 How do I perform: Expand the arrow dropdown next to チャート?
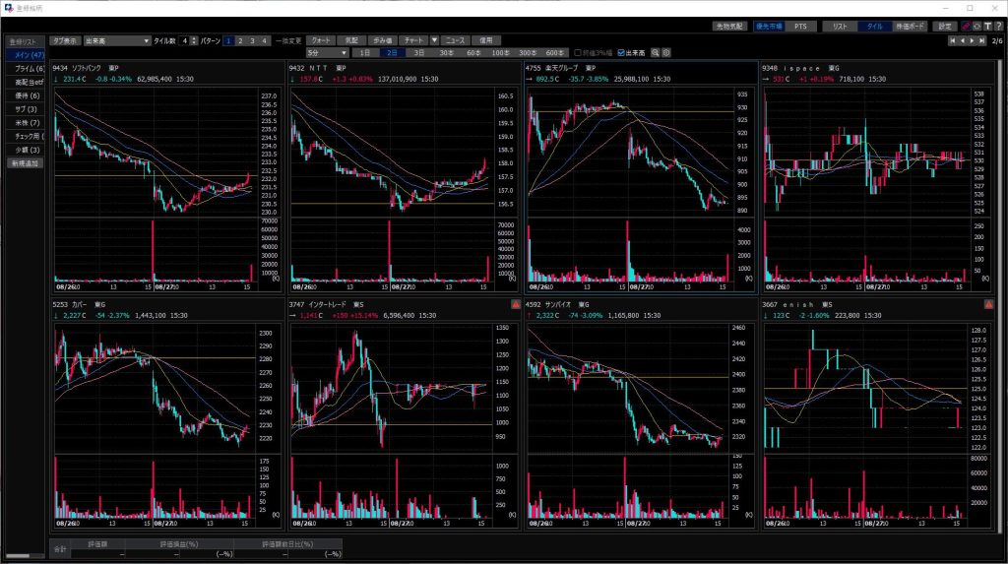pyautogui.click(x=434, y=40)
